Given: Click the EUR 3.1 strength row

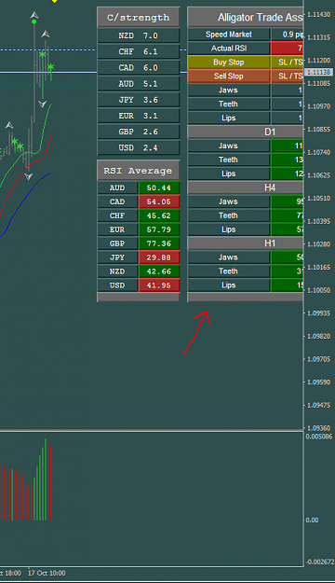Looking at the screenshot, I should point(139,116).
